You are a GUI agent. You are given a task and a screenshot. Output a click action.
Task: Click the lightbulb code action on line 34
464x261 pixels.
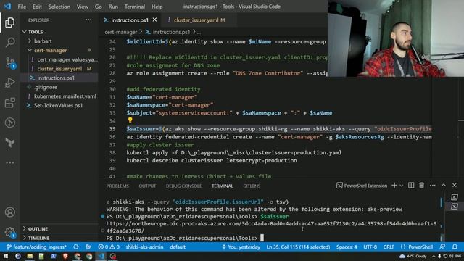pos(130,120)
